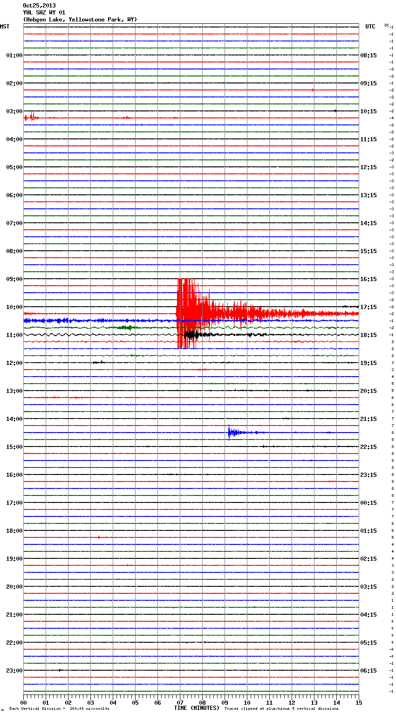Select the 21:00 MST time label

click(x=14, y=615)
